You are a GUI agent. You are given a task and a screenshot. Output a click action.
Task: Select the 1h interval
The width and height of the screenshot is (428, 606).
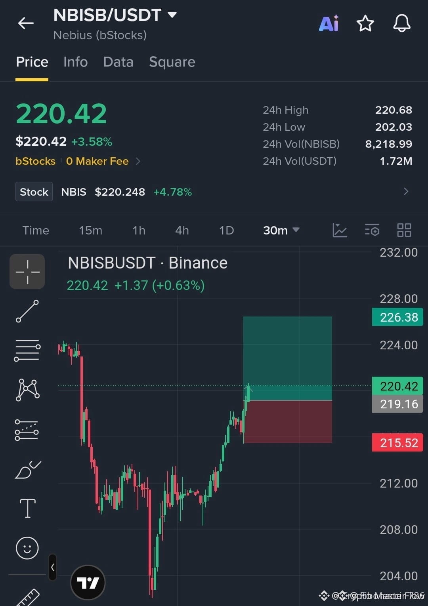(x=139, y=231)
